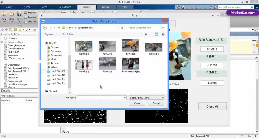This screenshot has height=138, width=259.
Task: Select Local Disk (F:) in navigation pane
Action: (56, 83)
